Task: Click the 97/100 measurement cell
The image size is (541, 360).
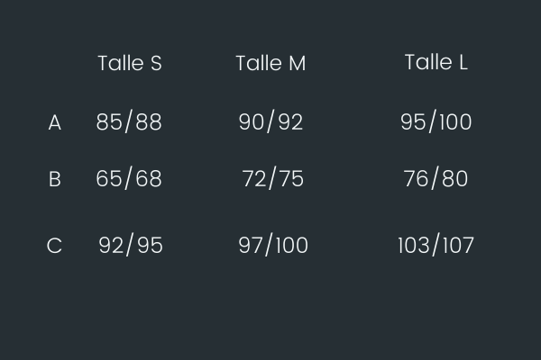Action: (273, 245)
